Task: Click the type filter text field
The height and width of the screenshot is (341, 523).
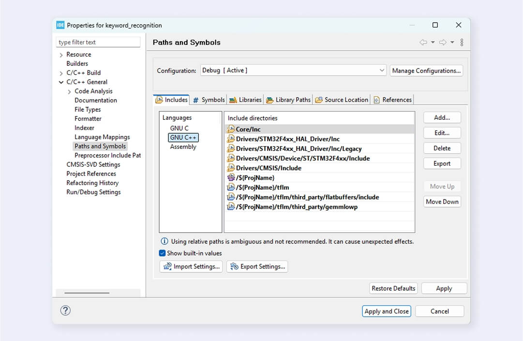Action: click(x=98, y=43)
